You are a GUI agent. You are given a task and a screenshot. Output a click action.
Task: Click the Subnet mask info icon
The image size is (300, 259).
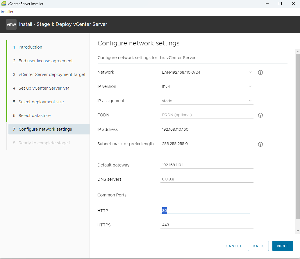(260, 144)
